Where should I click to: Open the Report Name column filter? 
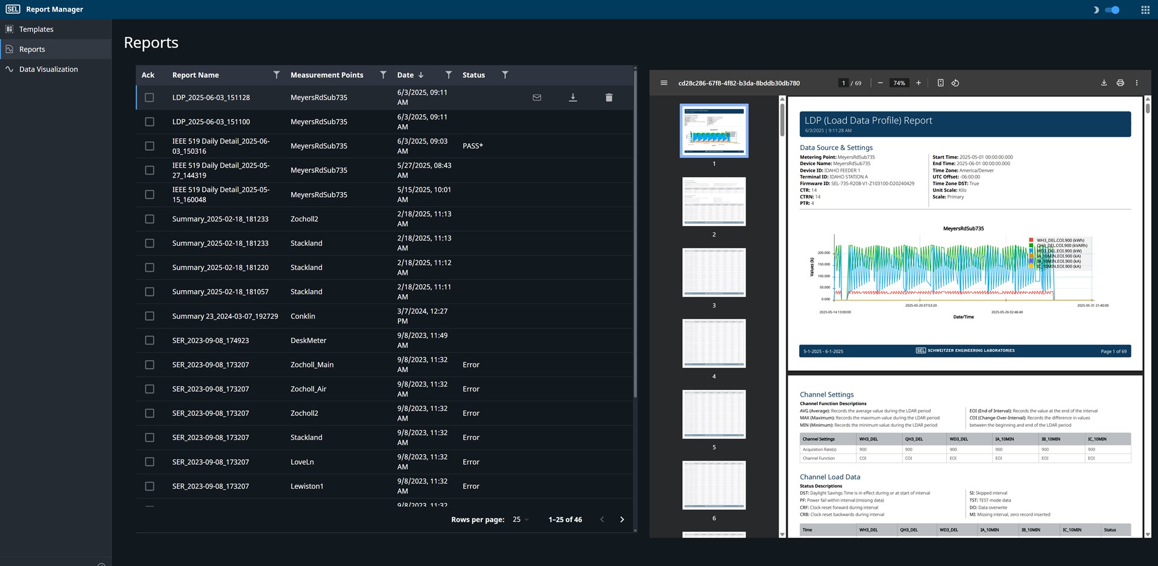click(276, 75)
